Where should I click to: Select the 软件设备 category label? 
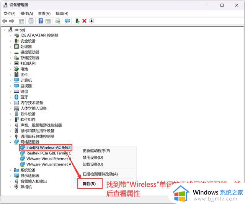tap(28, 114)
